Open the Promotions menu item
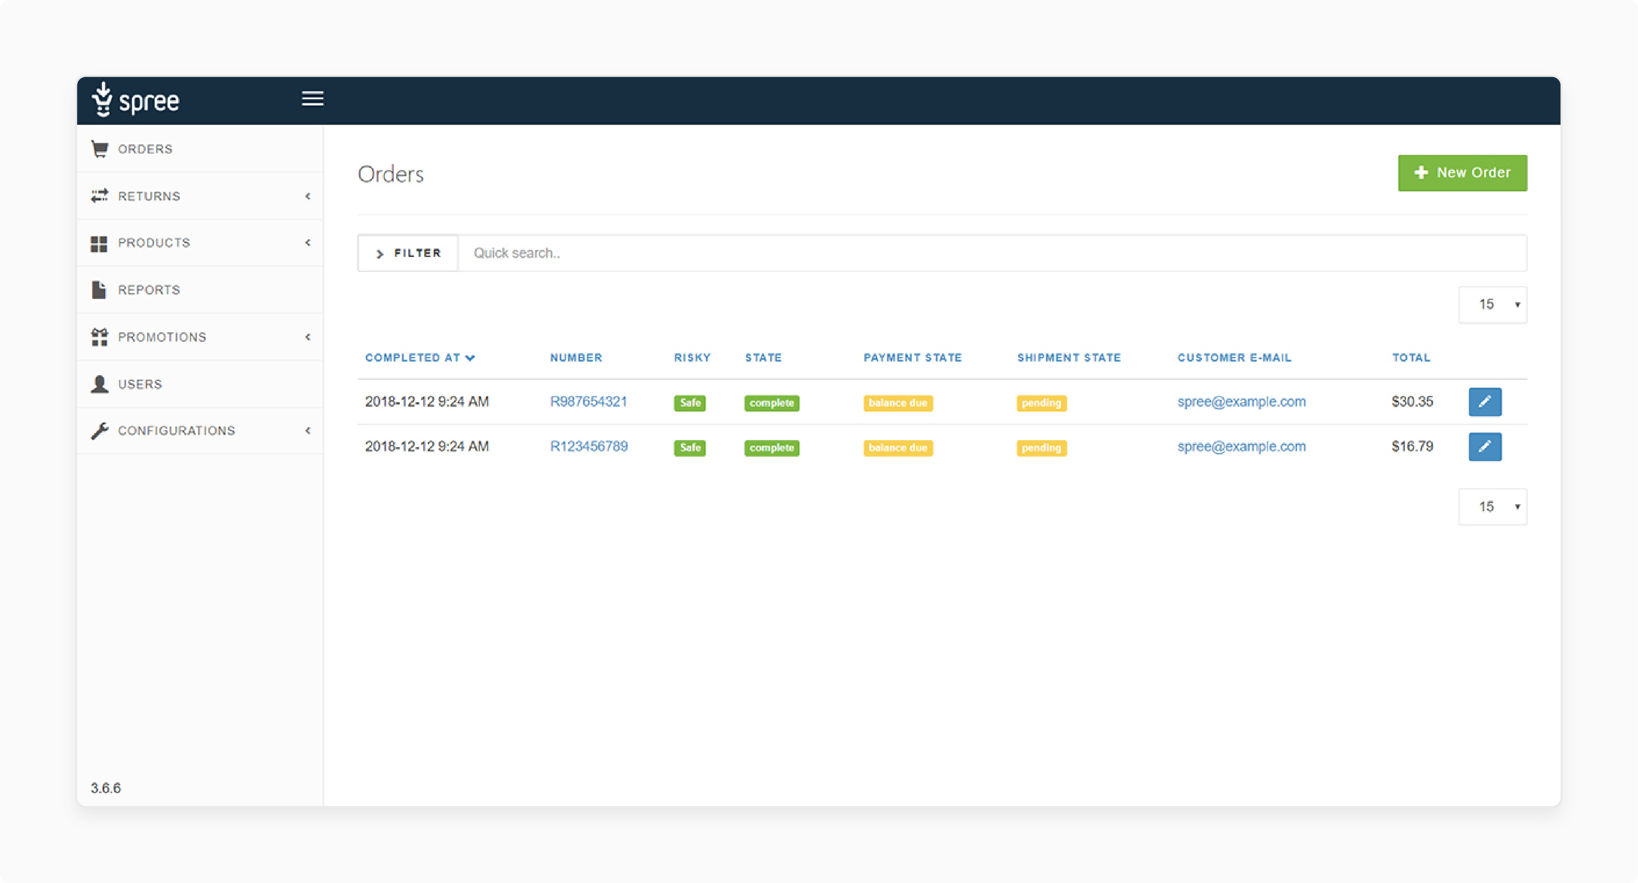1638x883 pixels. 200,337
